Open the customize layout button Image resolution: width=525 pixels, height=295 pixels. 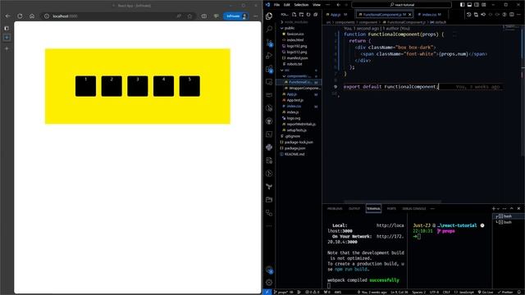click(484, 5)
